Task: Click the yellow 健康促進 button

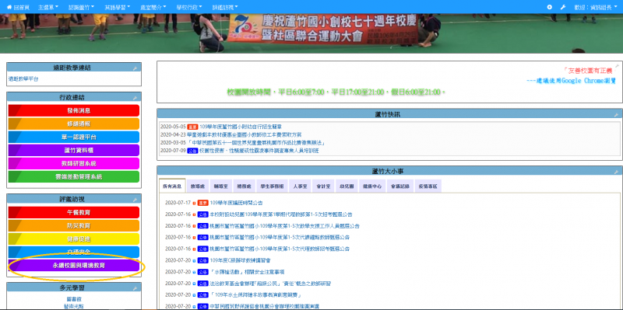Action: point(74,239)
